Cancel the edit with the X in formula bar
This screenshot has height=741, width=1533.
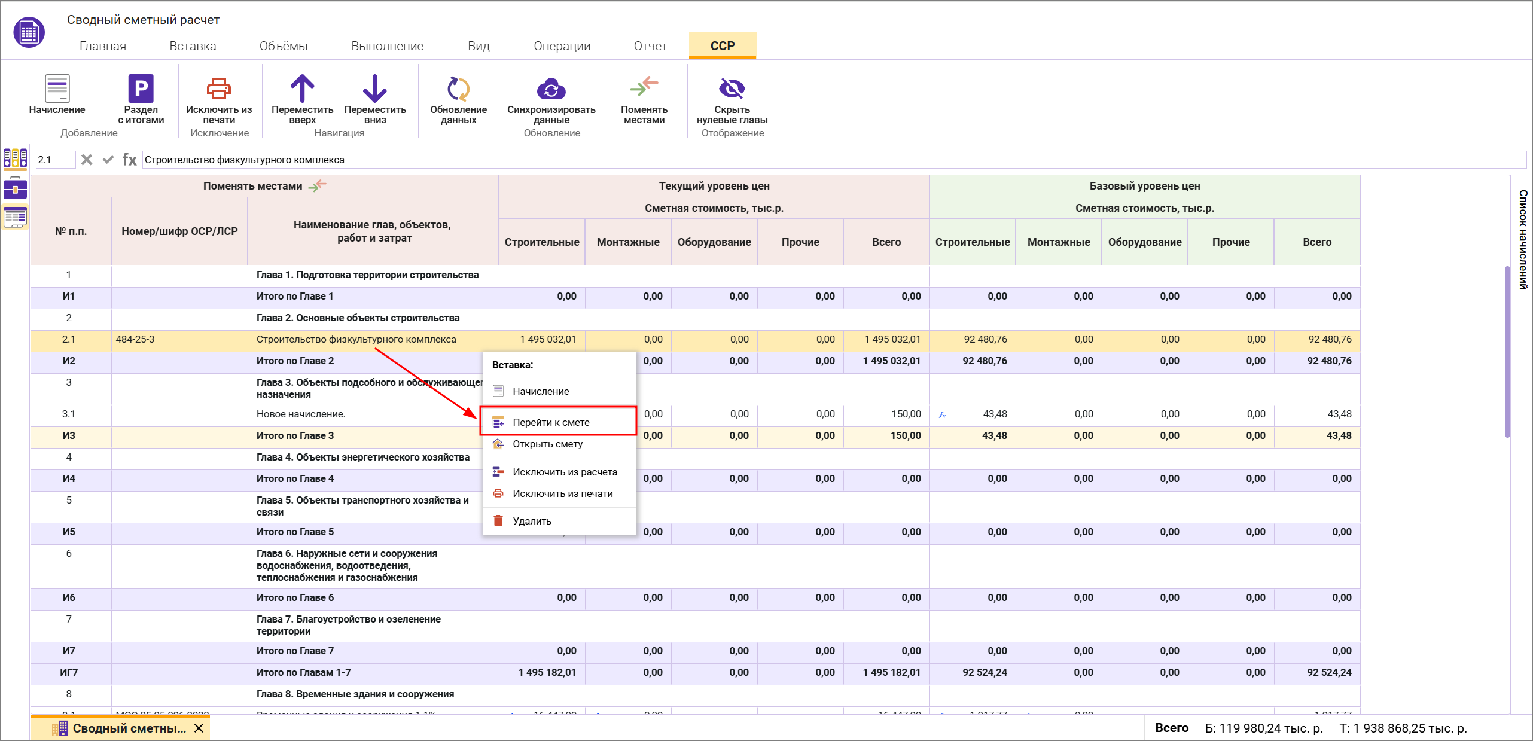[87, 160]
